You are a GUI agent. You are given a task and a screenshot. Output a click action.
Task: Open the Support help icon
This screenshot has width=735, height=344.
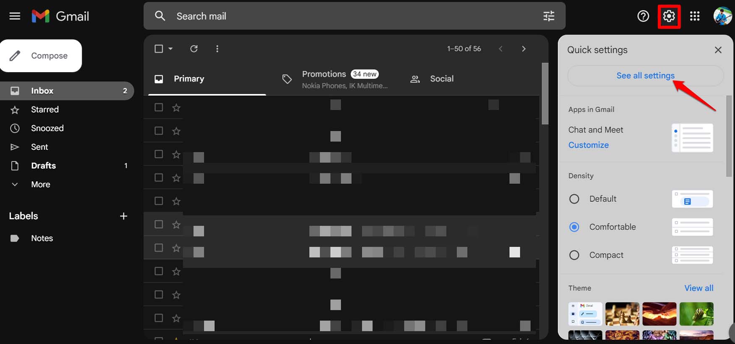click(643, 16)
